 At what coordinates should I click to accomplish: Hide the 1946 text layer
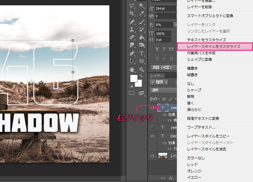[x=153, y=108]
